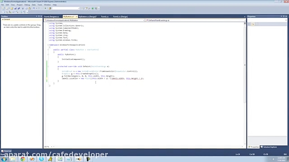This screenshot has height=162, width=289.
Task: Open File Explorer from the taskbar
Action: [x=13, y=159]
